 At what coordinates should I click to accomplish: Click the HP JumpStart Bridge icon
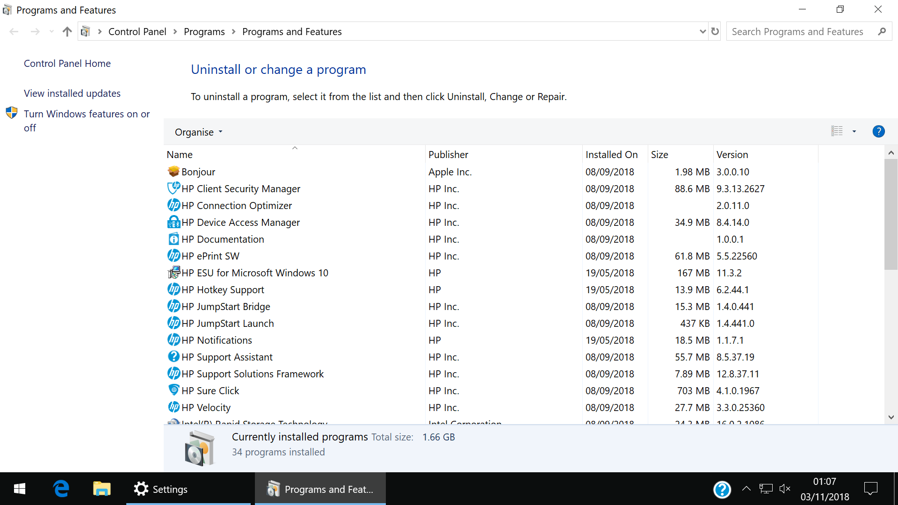pos(174,306)
